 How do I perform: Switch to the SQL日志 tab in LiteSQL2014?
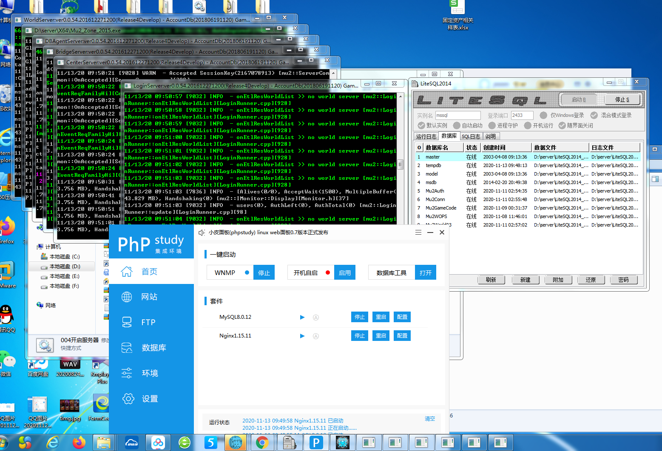tap(471, 136)
